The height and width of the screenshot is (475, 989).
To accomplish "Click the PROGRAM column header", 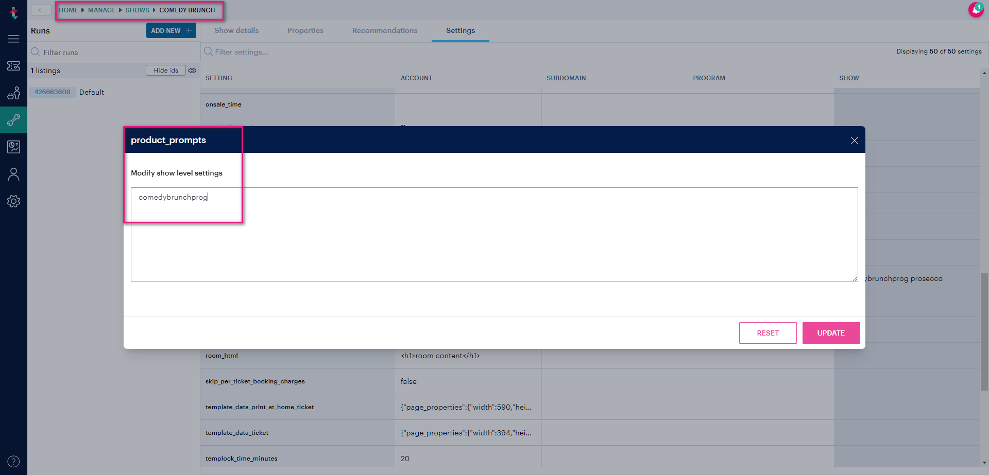I will pos(709,78).
